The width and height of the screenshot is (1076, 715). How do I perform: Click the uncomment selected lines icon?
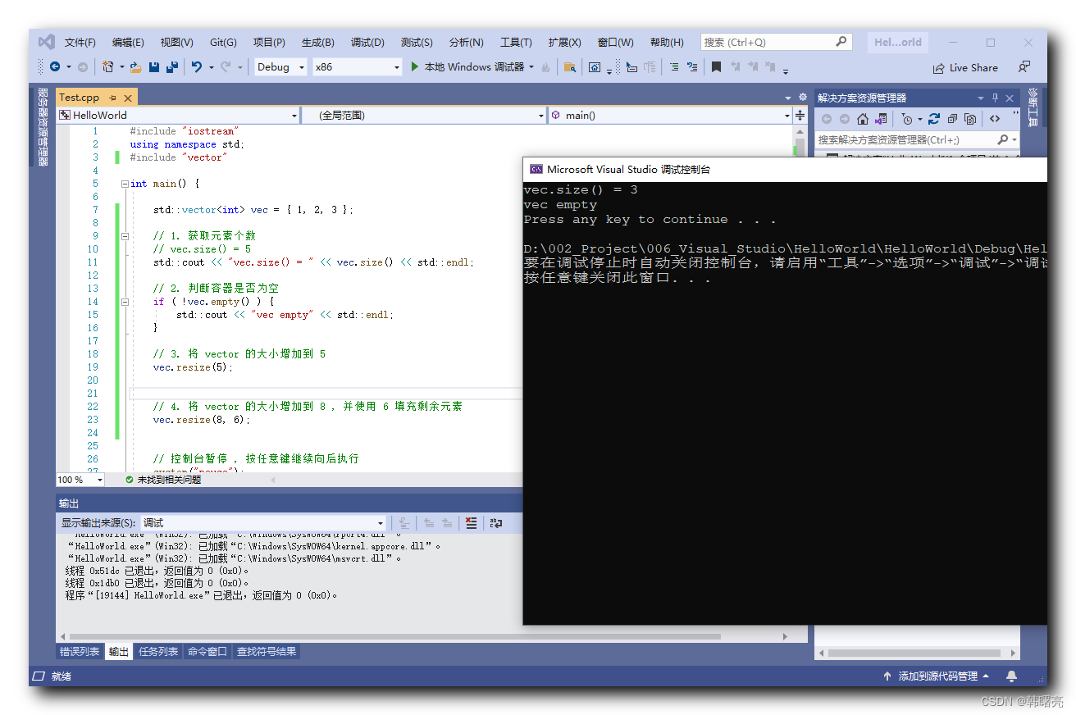(691, 67)
